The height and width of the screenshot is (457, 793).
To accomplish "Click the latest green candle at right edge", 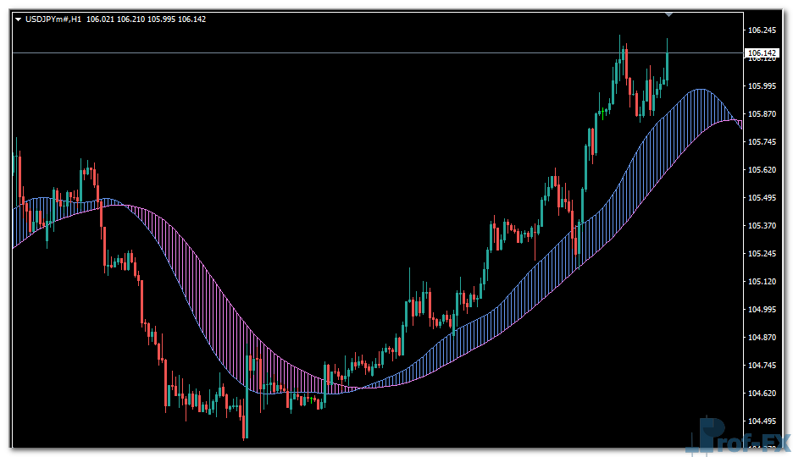I will pyautogui.click(x=668, y=66).
